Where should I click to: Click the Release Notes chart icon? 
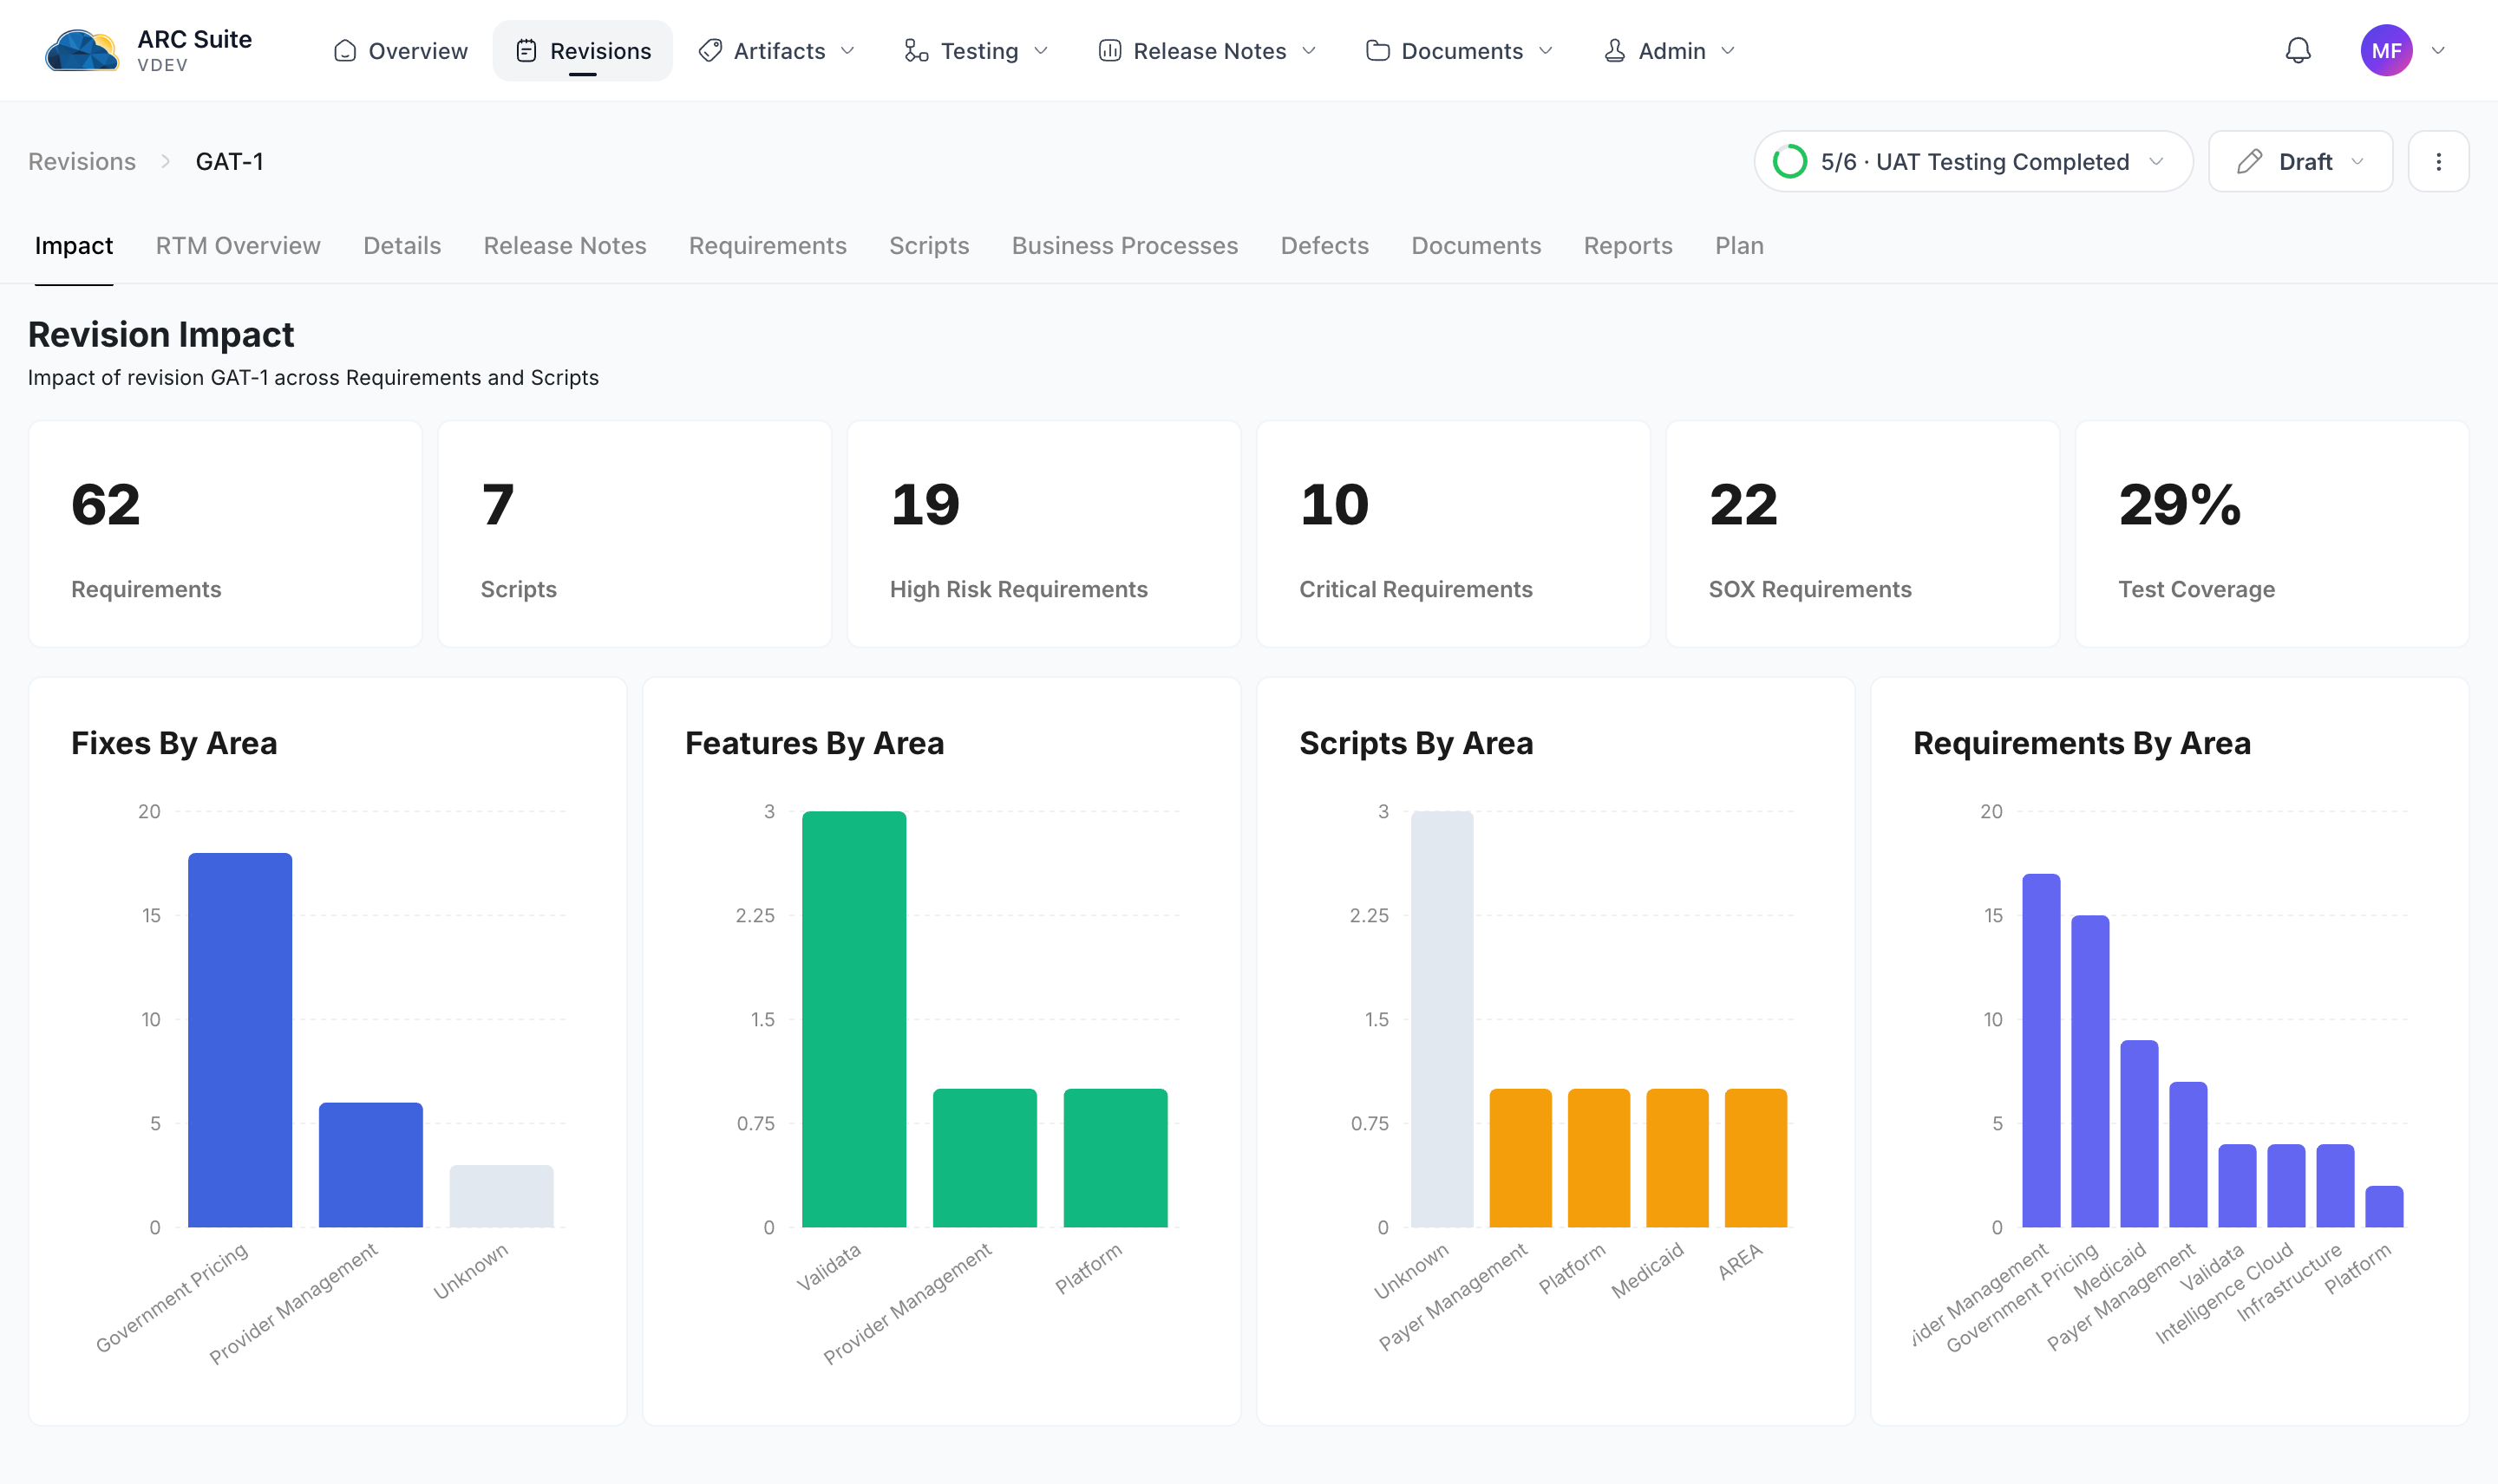(x=1109, y=51)
